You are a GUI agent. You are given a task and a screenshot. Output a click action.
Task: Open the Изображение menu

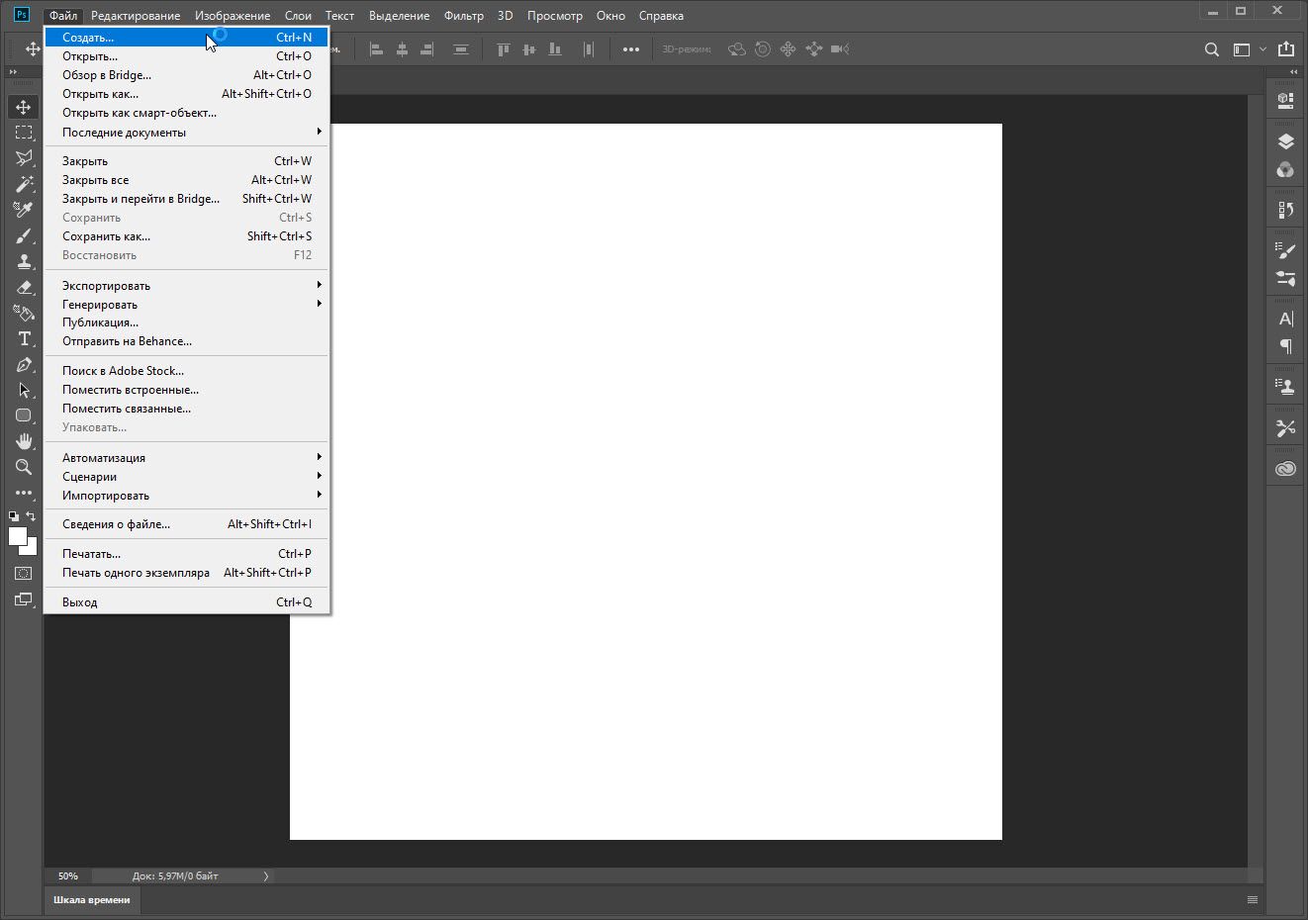pyautogui.click(x=233, y=16)
